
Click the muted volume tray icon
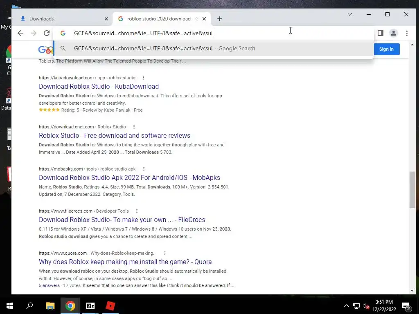[366, 306]
